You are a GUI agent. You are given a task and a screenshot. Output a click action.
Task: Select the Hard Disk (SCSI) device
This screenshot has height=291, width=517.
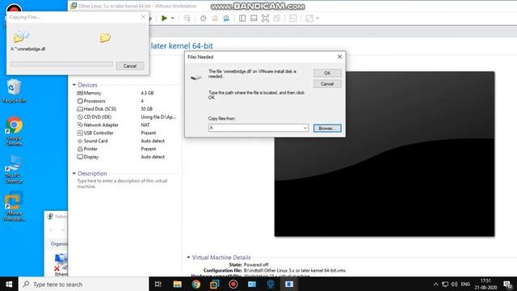tap(127, 109)
